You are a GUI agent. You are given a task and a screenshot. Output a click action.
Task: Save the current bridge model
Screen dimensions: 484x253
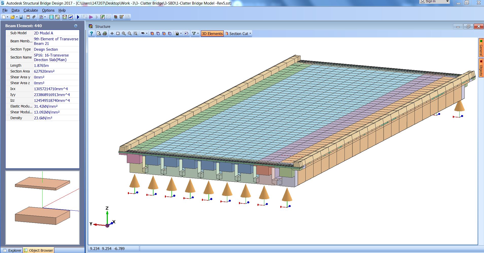[x=21, y=17]
